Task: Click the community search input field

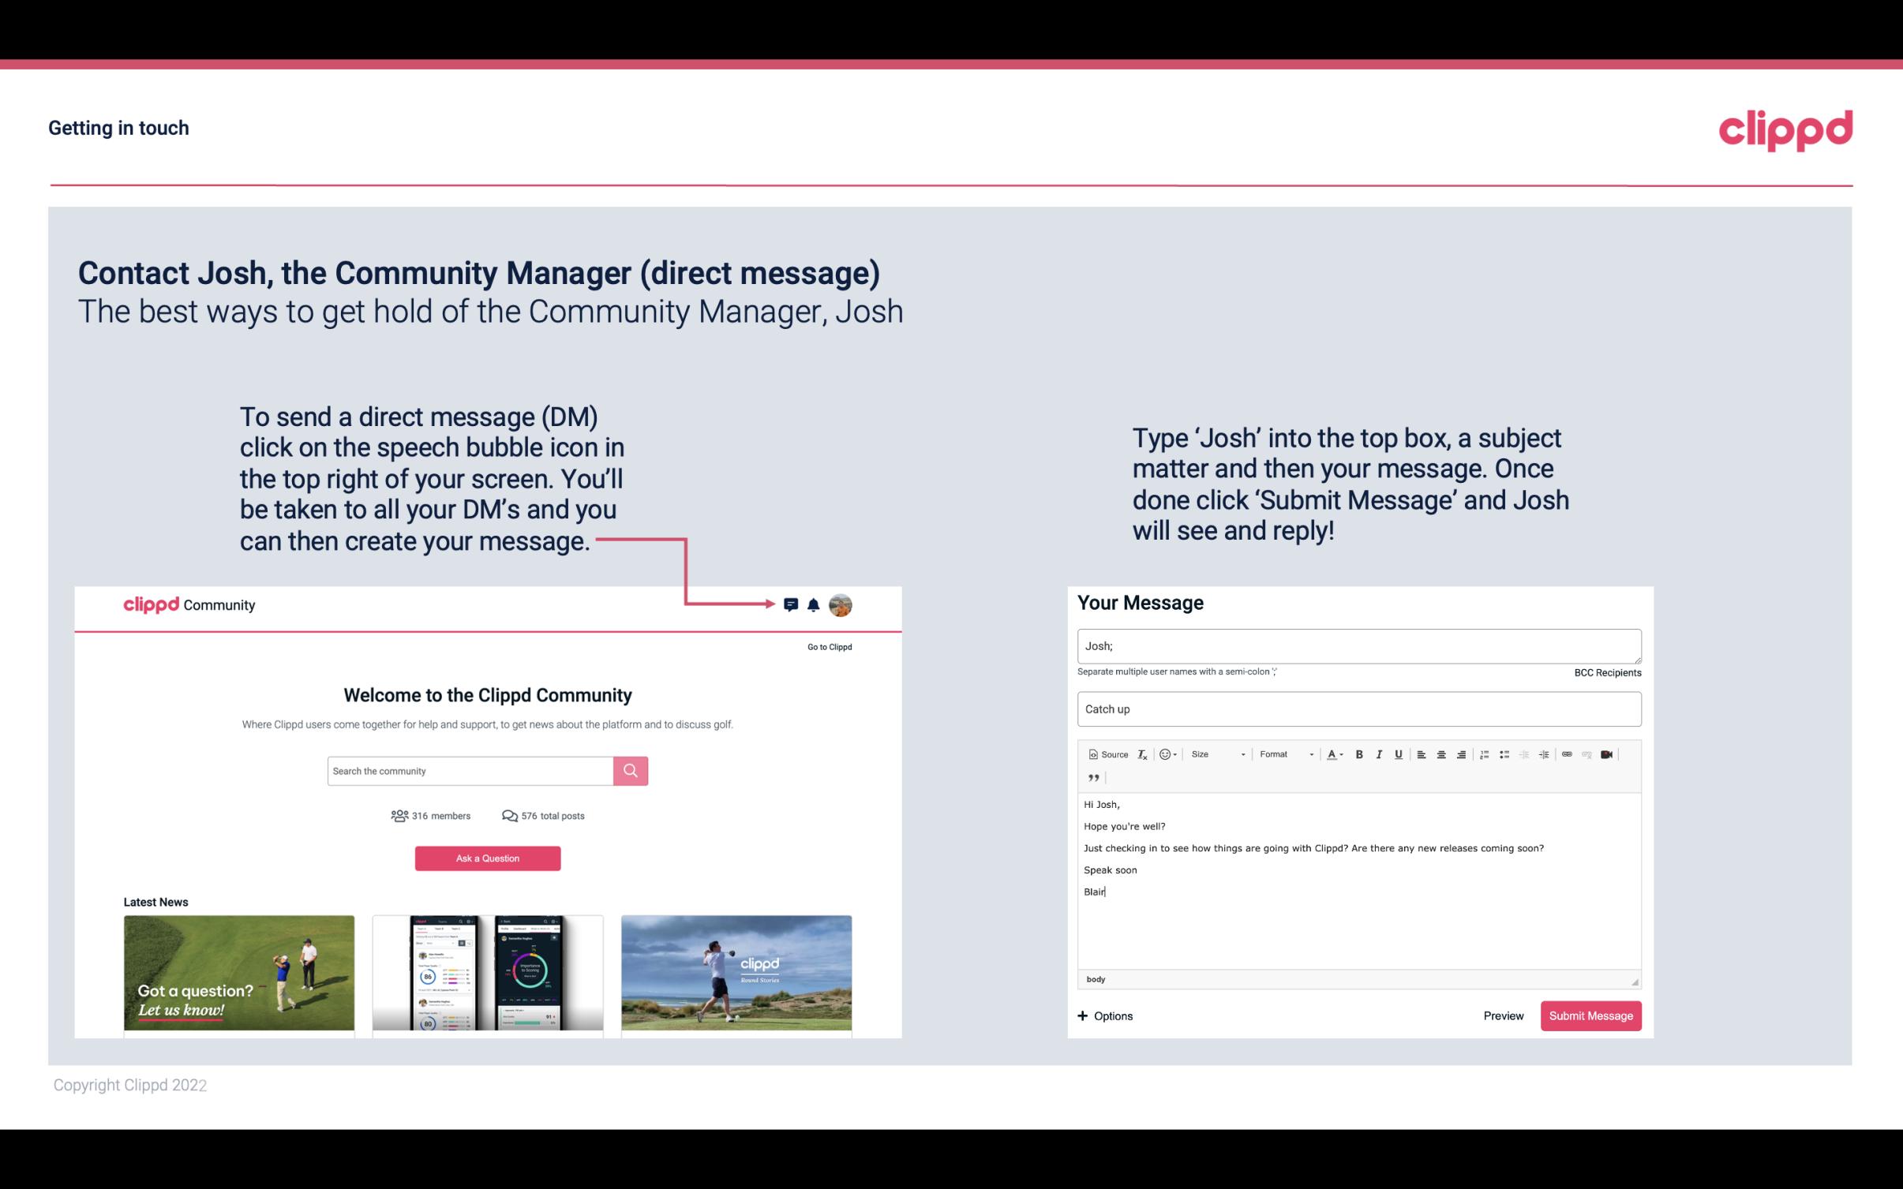Action: coord(470,770)
